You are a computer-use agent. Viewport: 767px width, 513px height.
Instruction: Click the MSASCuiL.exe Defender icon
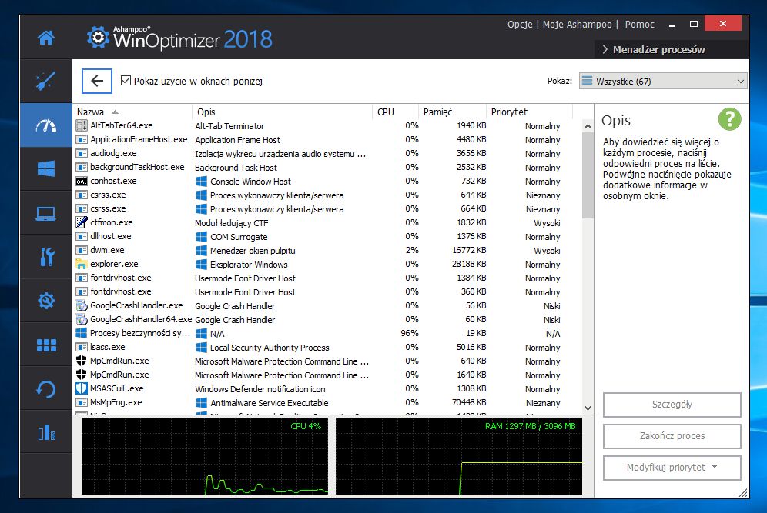pyautogui.click(x=81, y=389)
